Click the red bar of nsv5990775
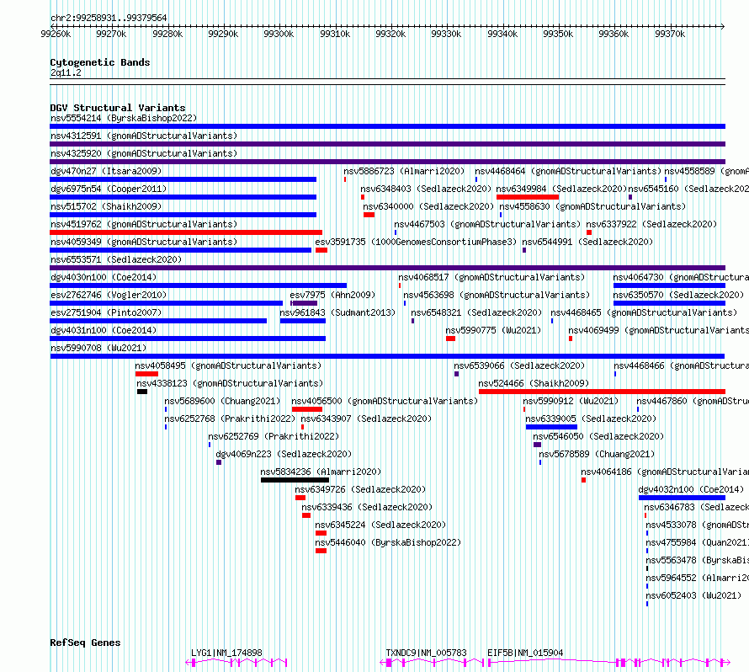The height and width of the screenshot is (672, 749). pos(450,339)
